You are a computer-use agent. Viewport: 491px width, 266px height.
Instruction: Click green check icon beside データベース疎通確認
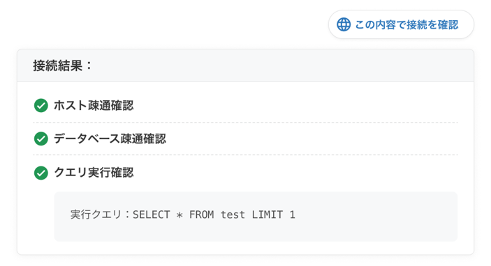(x=41, y=139)
